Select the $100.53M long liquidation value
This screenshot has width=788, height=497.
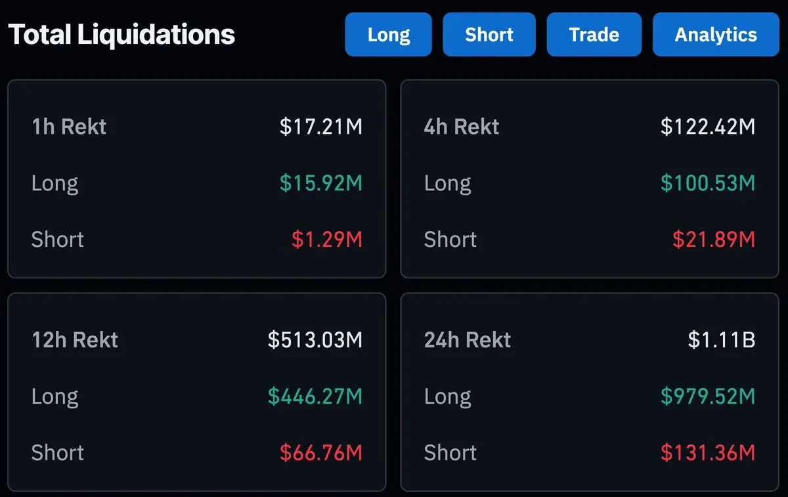708,183
